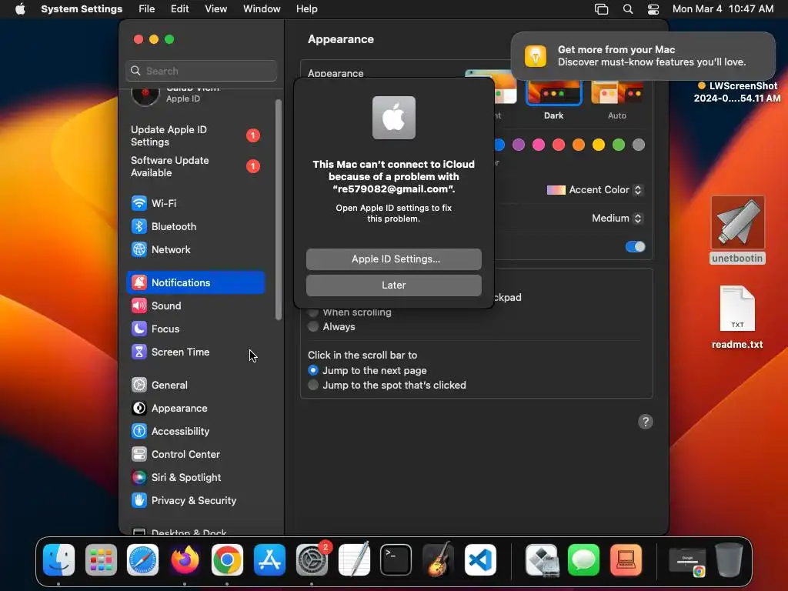Image resolution: width=788 pixels, height=591 pixels.
Task: Open App Store from the Dock
Action: coord(269,560)
